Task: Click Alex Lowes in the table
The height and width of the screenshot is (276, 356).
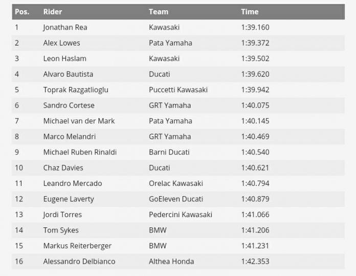Action: tap(61, 43)
